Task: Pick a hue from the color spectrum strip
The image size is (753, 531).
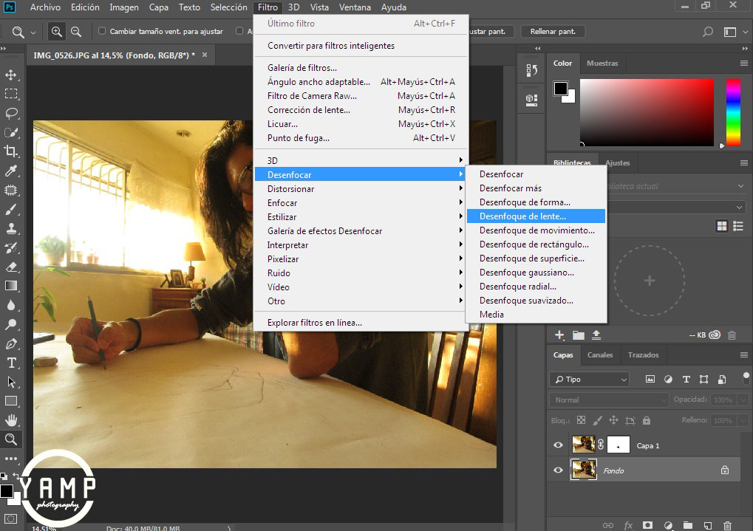Action: [x=732, y=112]
